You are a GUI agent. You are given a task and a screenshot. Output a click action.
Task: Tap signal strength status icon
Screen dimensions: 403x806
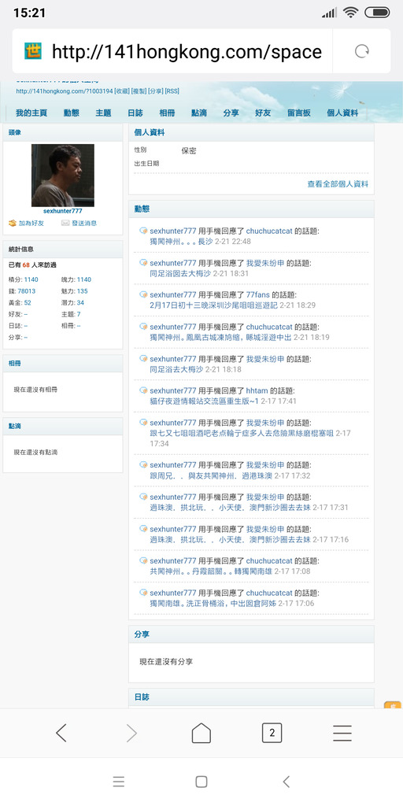[x=329, y=13]
